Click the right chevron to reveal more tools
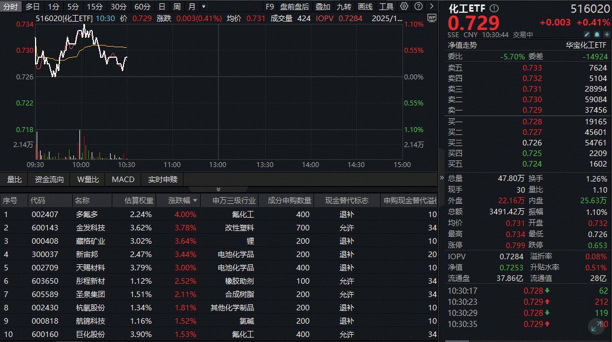612x342 pixels. pyautogui.click(x=432, y=6)
